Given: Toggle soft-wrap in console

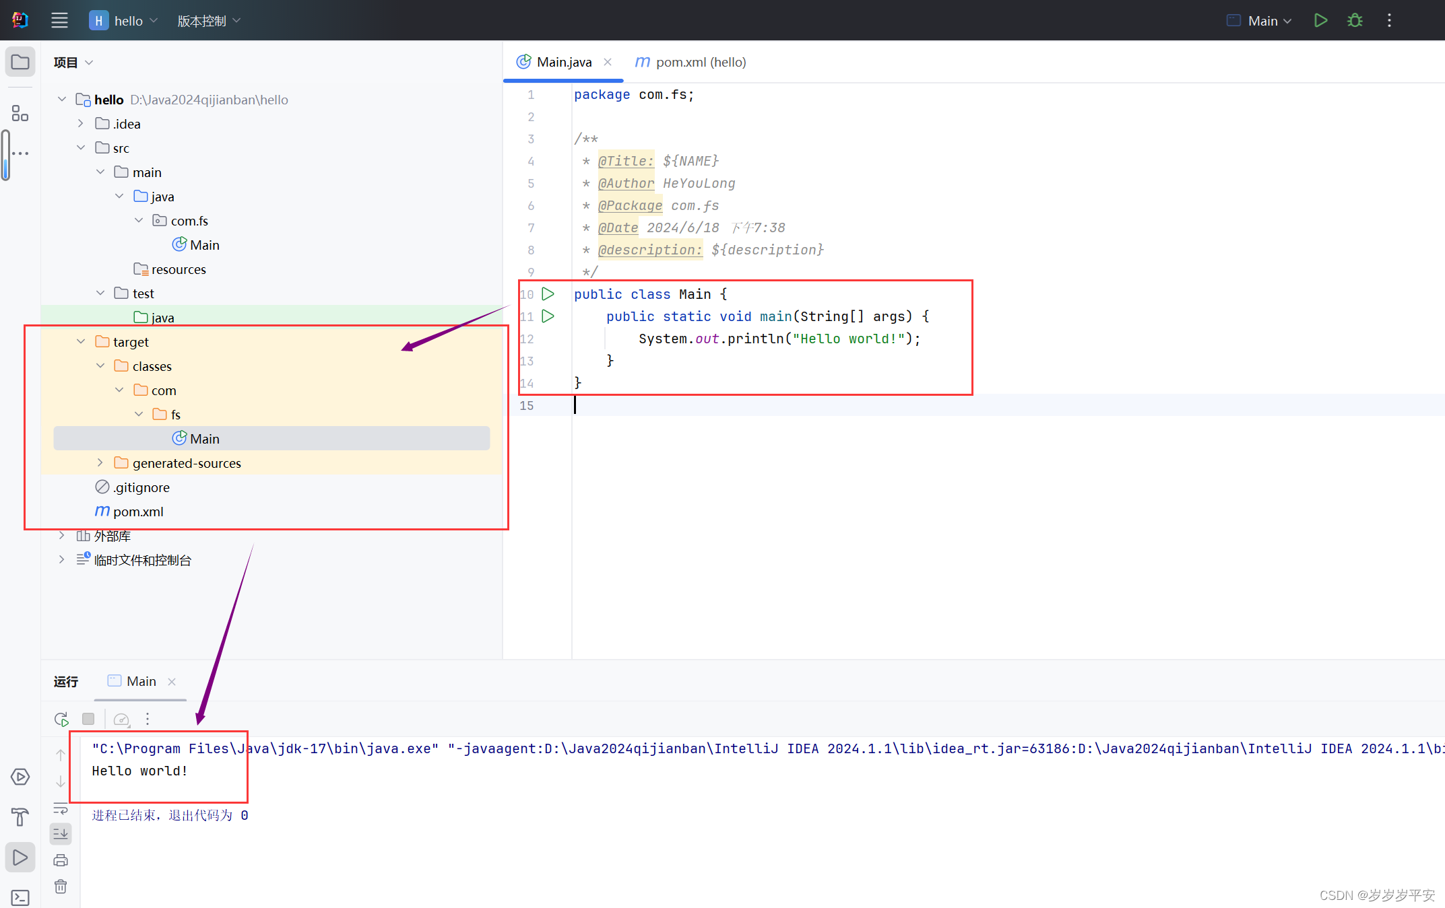Looking at the screenshot, I should tap(61, 808).
